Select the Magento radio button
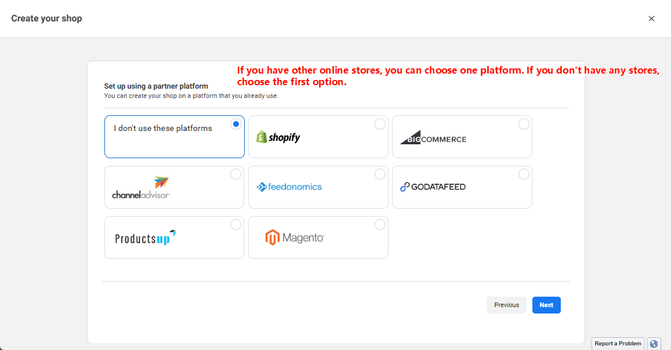Image resolution: width=671 pixels, height=350 pixels. point(380,225)
